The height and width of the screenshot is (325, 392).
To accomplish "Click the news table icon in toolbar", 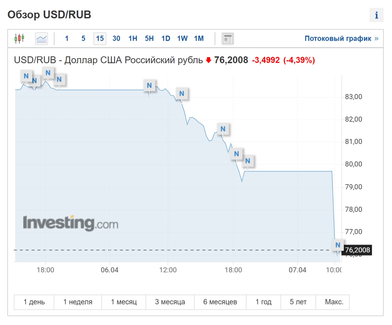I will 228,39.
